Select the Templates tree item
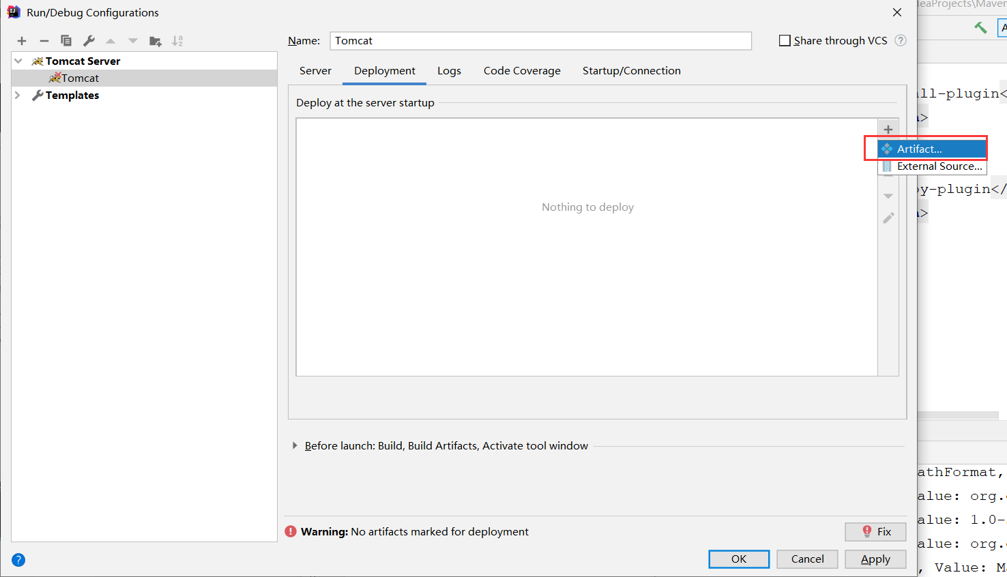Image resolution: width=1007 pixels, height=577 pixels. (x=72, y=95)
